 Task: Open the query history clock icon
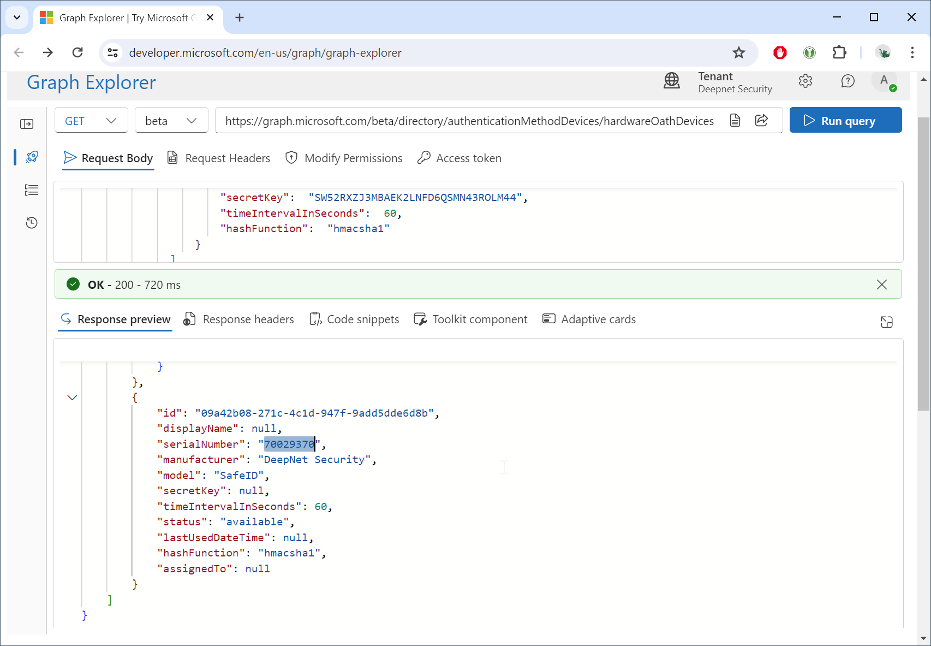pyautogui.click(x=32, y=223)
